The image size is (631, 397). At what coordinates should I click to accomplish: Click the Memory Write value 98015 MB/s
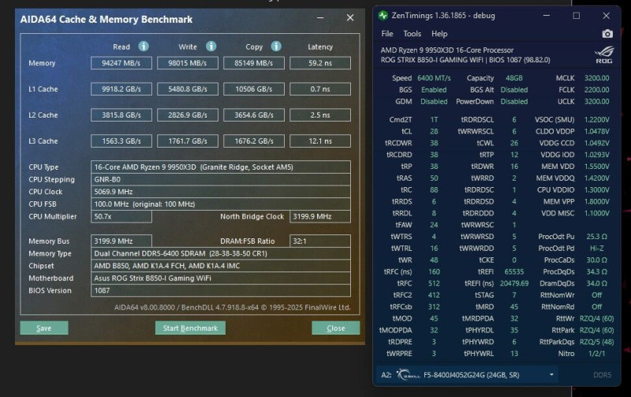(188, 63)
